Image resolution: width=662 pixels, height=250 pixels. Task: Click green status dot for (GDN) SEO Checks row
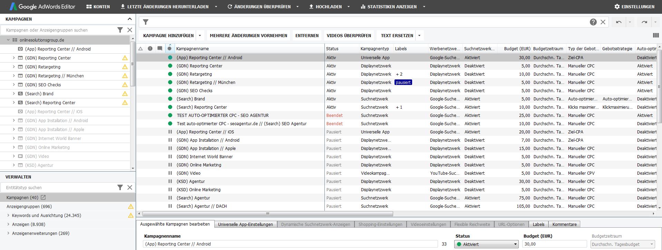click(170, 91)
